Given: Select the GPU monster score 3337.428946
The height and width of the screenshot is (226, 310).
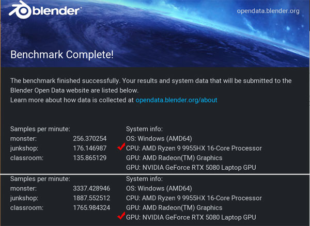Looking at the screenshot, I should 91,188.
